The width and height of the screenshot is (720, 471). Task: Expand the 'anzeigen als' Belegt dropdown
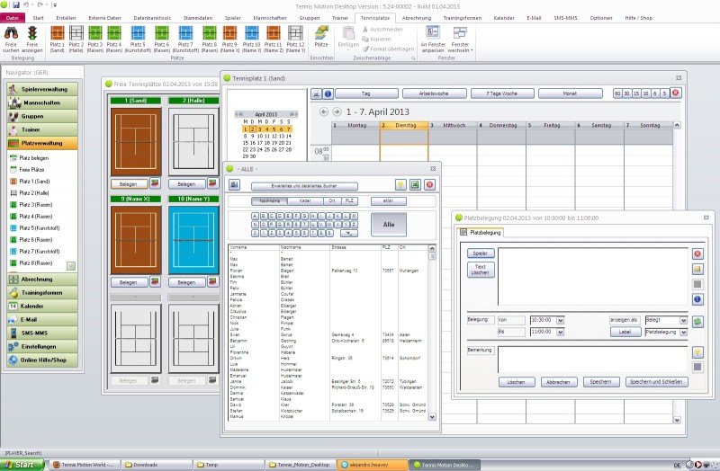(682, 319)
